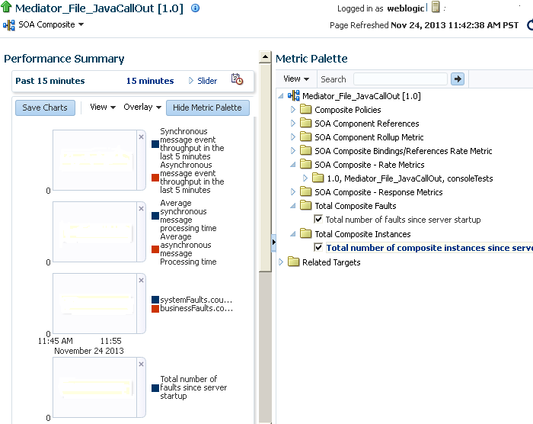533x424 pixels.
Task: Click the average processing time chart area
Action: pyautogui.click(x=95, y=232)
